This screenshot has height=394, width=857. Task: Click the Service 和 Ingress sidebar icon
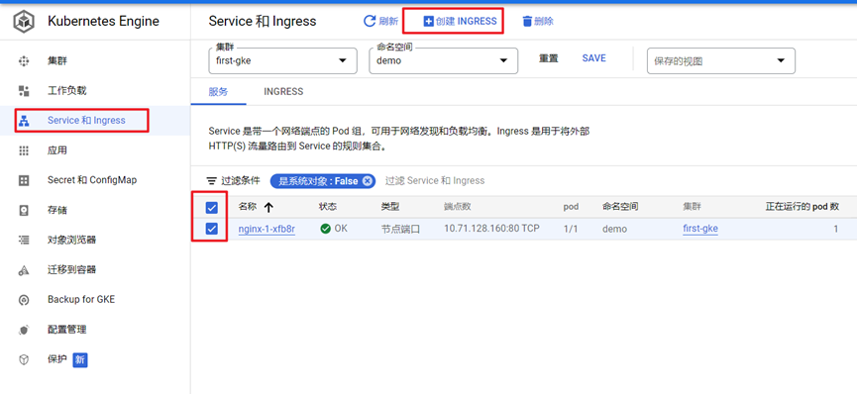pos(24,120)
